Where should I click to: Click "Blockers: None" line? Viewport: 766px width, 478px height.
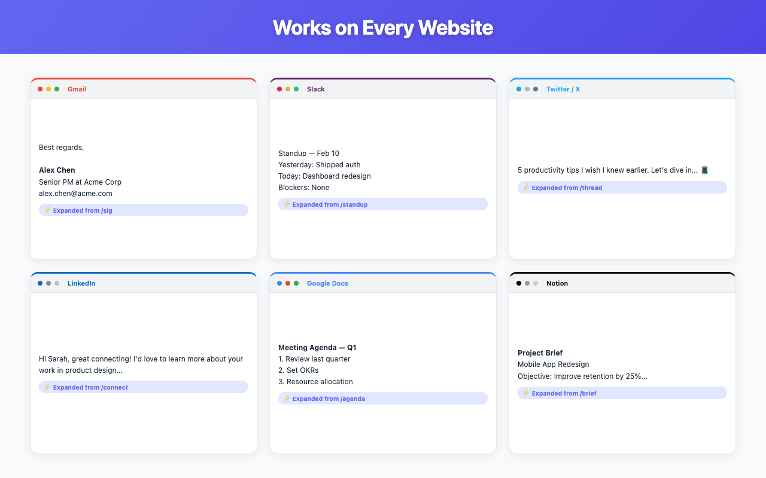click(304, 188)
